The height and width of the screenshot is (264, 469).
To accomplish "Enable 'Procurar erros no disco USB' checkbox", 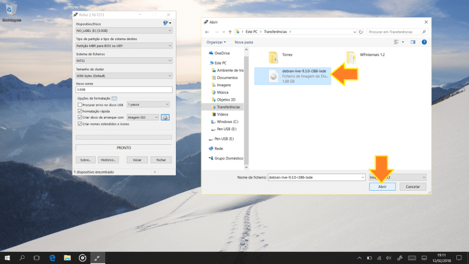I will [x=79, y=105].
